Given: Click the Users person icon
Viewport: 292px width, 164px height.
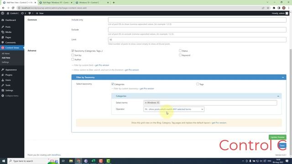Looking at the screenshot, I should (3, 80).
